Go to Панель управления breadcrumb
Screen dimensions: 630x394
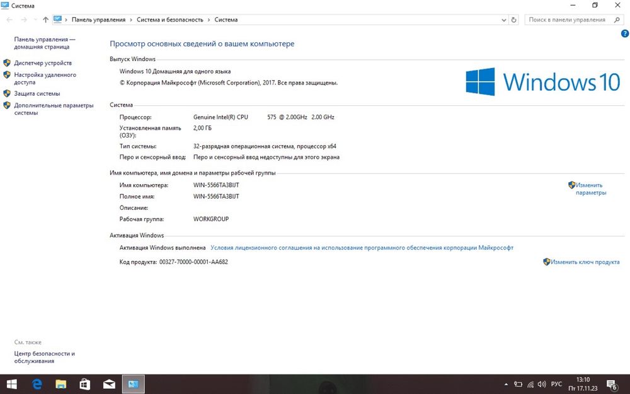coord(98,20)
